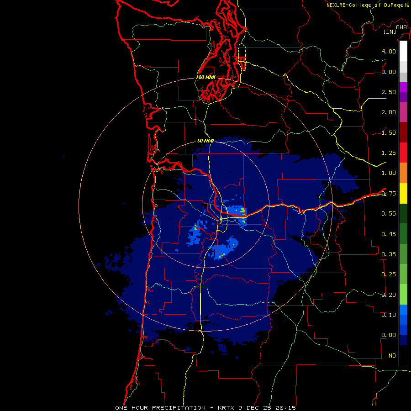This screenshot has height=411, width=411.
Task: Click the [IN] units label
Action: 390,32
